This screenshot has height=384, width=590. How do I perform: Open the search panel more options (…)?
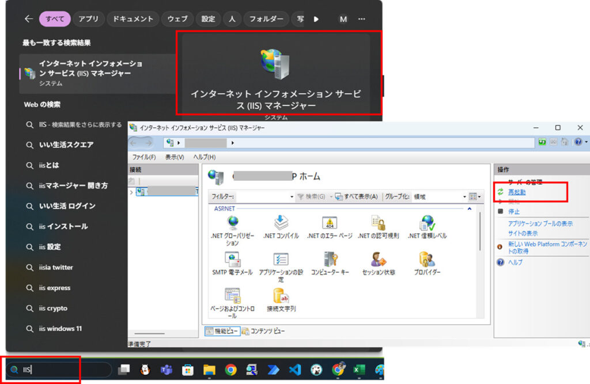[362, 19]
